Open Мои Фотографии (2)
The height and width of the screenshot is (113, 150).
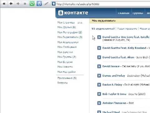(x=70, y=32)
